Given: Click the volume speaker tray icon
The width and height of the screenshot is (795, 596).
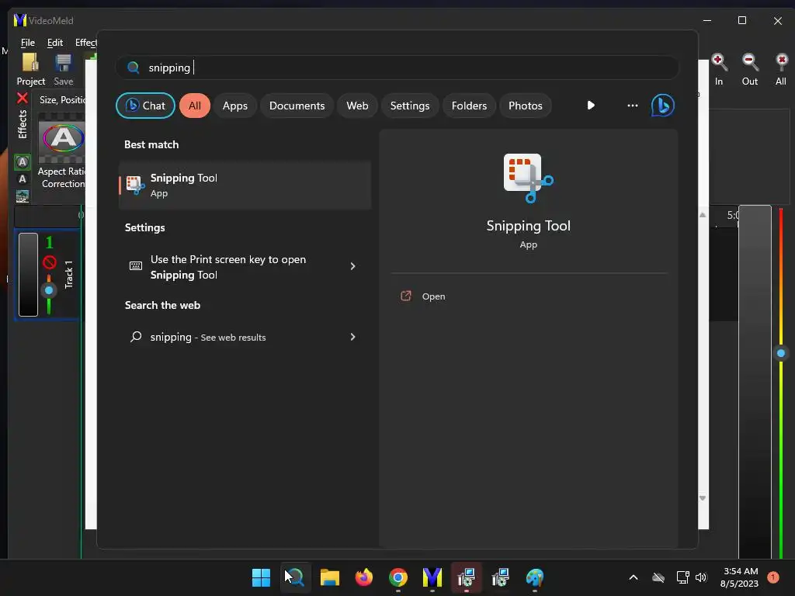Looking at the screenshot, I should 701,577.
